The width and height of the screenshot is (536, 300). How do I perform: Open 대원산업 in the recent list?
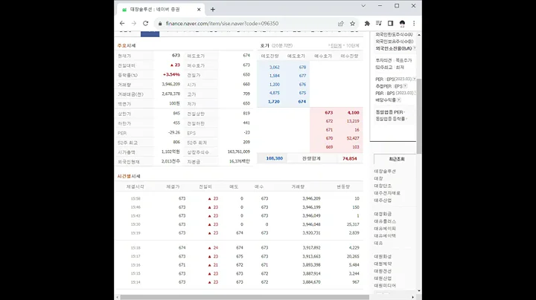click(x=383, y=278)
